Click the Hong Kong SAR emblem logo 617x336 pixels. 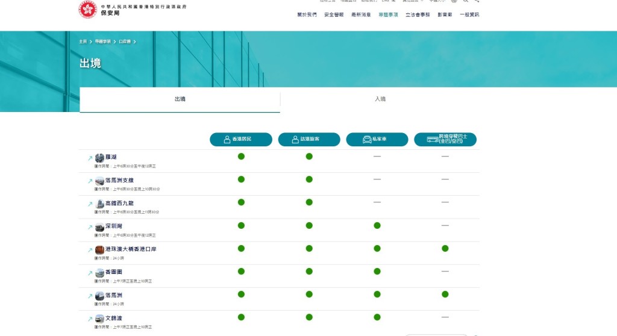click(87, 10)
